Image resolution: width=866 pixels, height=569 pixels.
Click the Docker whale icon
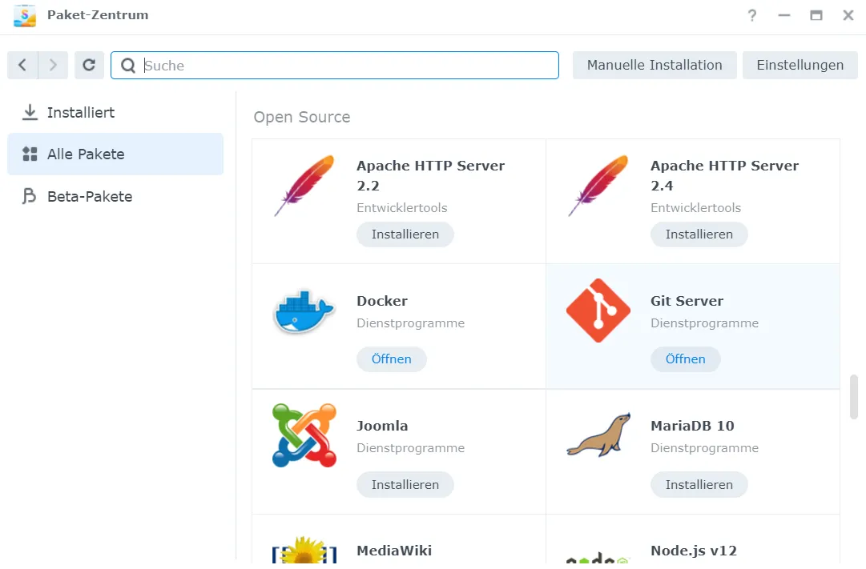[x=303, y=312]
